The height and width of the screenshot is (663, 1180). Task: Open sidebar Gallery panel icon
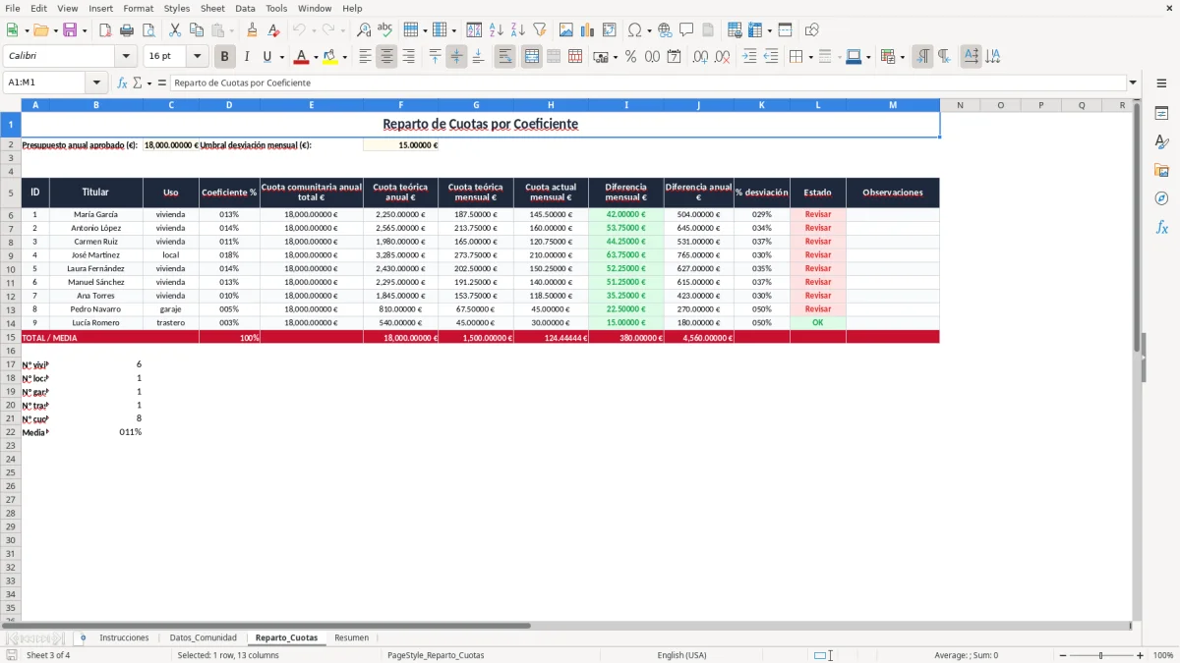tap(1161, 171)
